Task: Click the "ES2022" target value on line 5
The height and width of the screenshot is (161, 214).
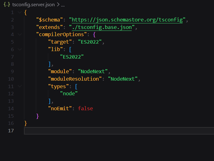Action: point(90,42)
